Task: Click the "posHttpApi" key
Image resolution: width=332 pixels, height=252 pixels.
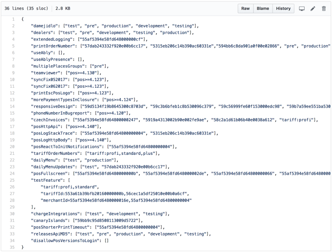Action: click(x=46, y=127)
